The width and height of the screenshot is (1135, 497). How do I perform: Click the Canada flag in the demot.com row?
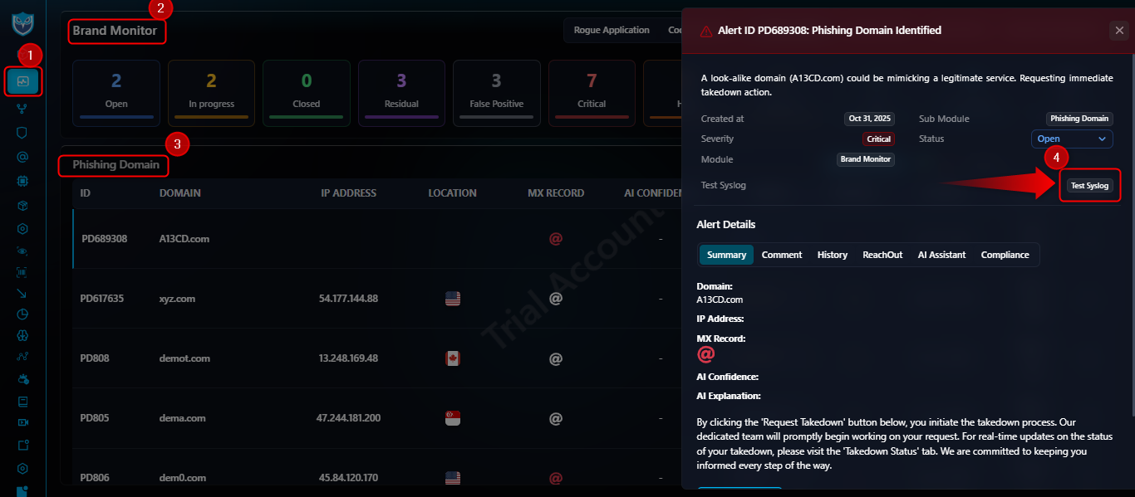tap(453, 358)
